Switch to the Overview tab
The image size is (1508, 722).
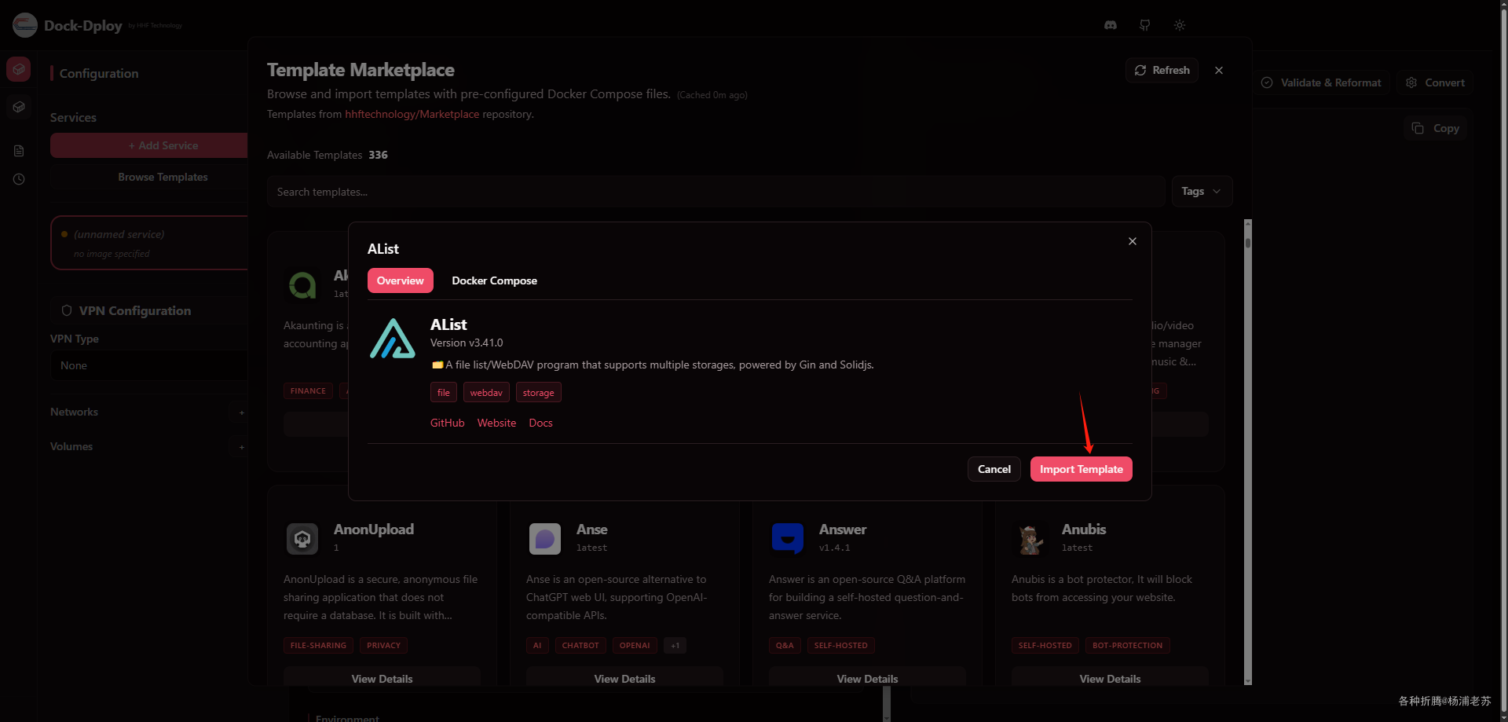(x=401, y=280)
